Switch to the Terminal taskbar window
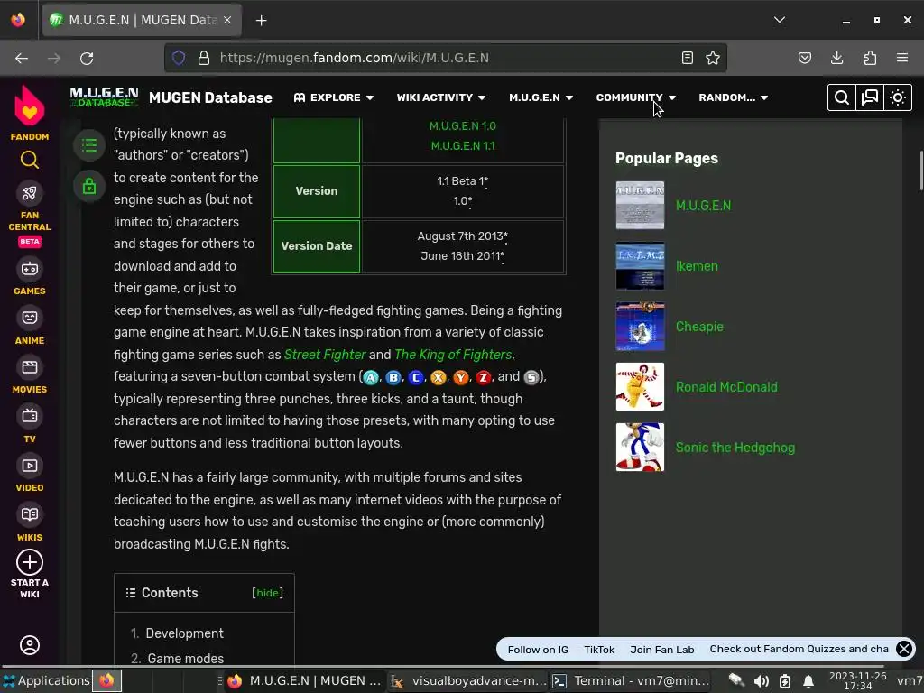The width and height of the screenshot is (924, 693). [x=630, y=680]
